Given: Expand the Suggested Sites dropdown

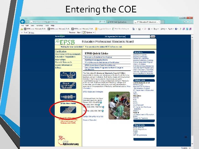Looking at the screenshot, I should (x=110, y=29).
